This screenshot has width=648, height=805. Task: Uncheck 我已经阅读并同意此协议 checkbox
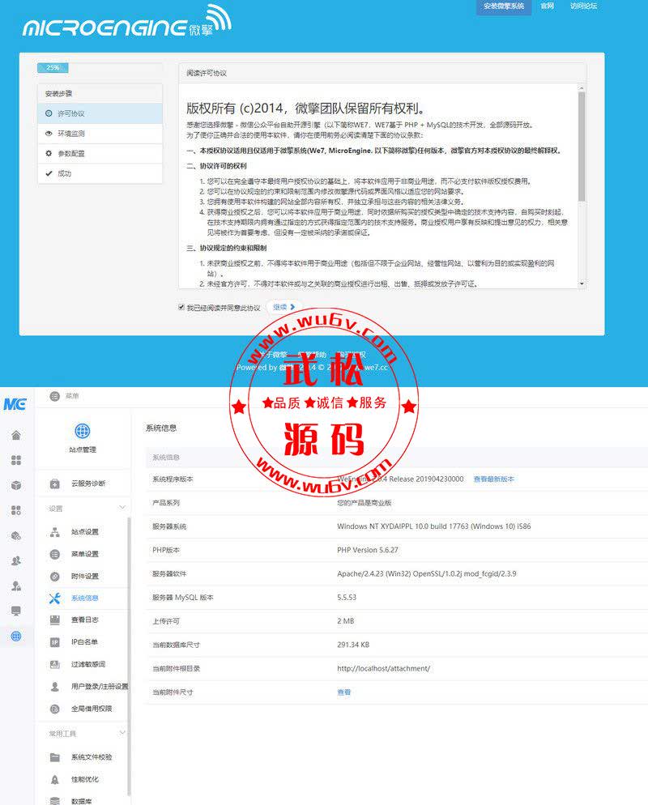[x=181, y=307]
